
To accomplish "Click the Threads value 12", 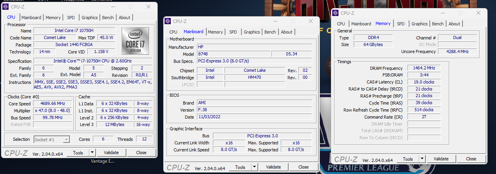I will [144, 139].
